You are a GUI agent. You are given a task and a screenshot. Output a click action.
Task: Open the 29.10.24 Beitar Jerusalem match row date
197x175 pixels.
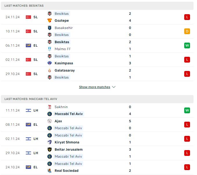point(12,153)
